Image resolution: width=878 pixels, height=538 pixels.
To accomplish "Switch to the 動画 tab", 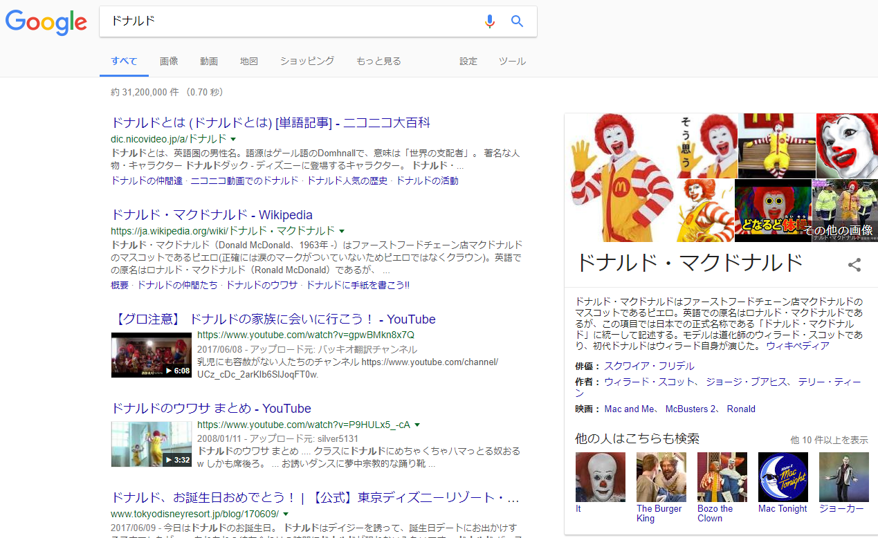I will point(209,61).
